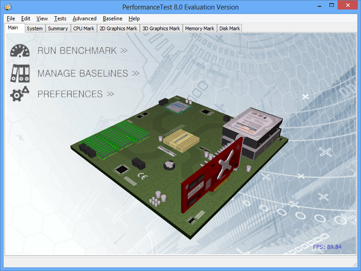Click the speedometer Run Benchmark icon
Screen dimensions: 361x271
click(20, 51)
